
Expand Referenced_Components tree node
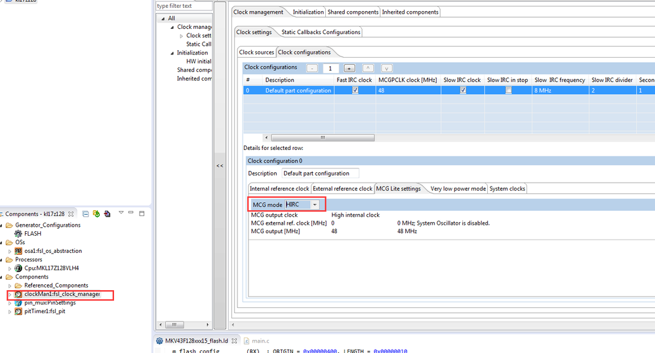(10, 286)
